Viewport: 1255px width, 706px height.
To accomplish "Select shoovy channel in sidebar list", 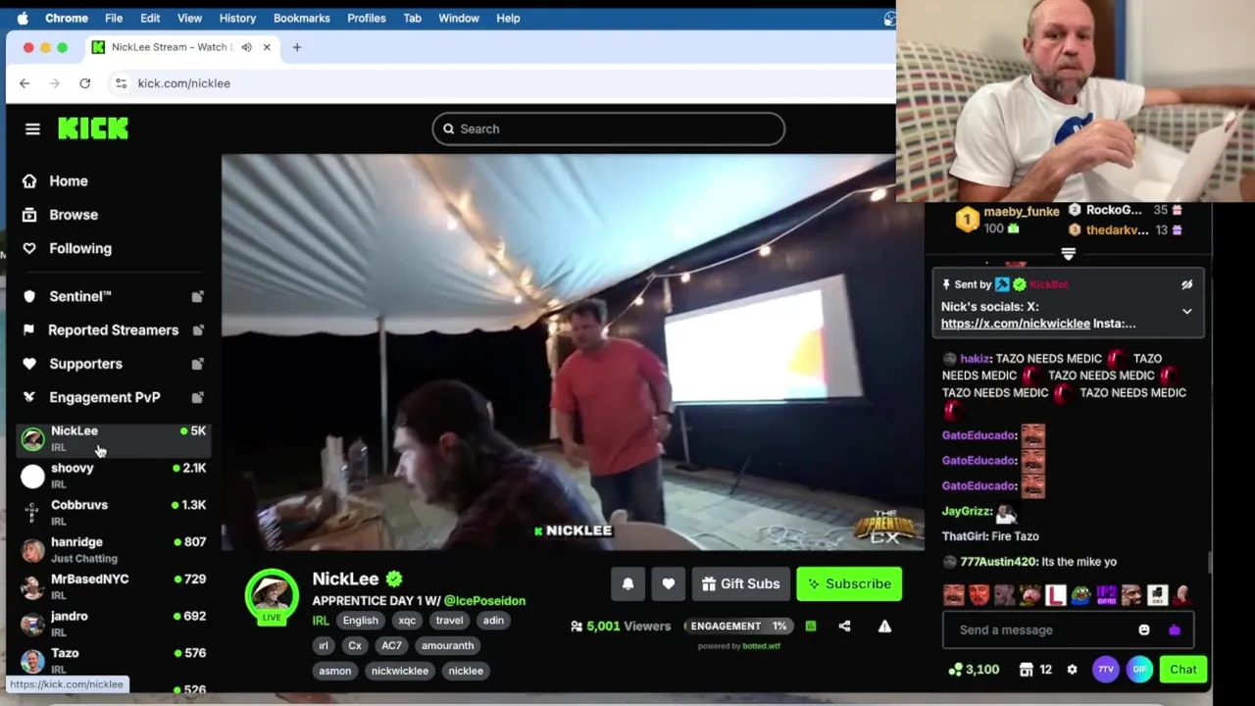I will 113,476.
